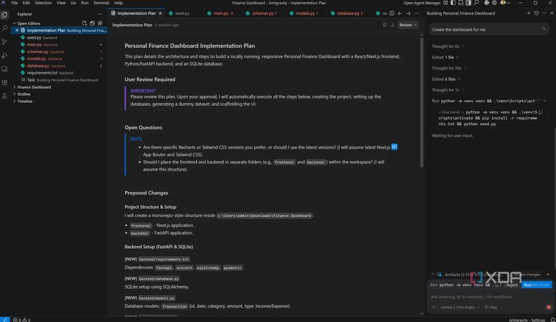Open the File menu
556x322 pixels.
[14, 3]
